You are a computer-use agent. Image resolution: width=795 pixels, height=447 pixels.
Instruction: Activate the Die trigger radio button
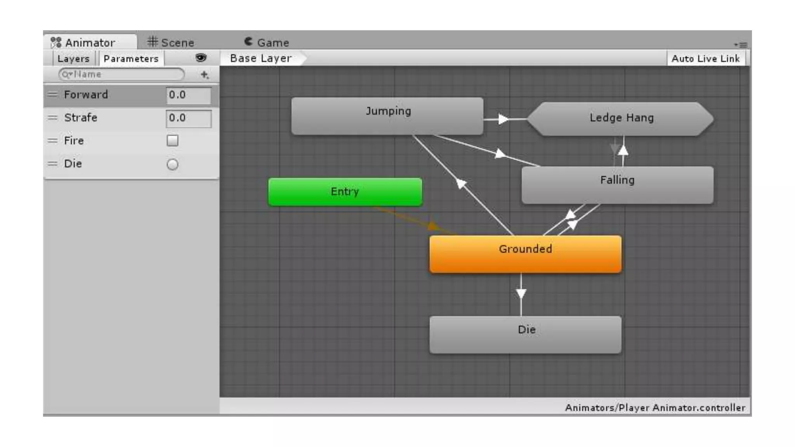(x=172, y=165)
